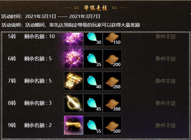
Task: Click the woven mat item with quantity 150
Action: 112,39
